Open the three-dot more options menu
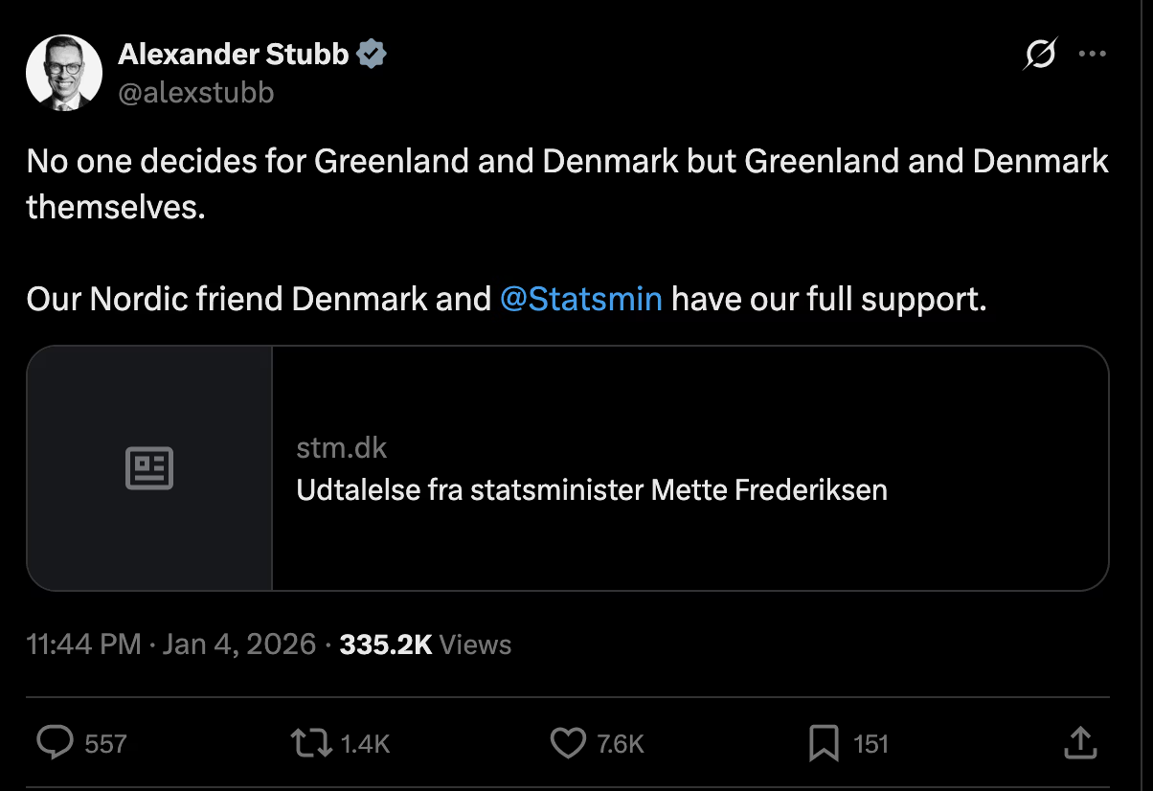 point(1092,55)
